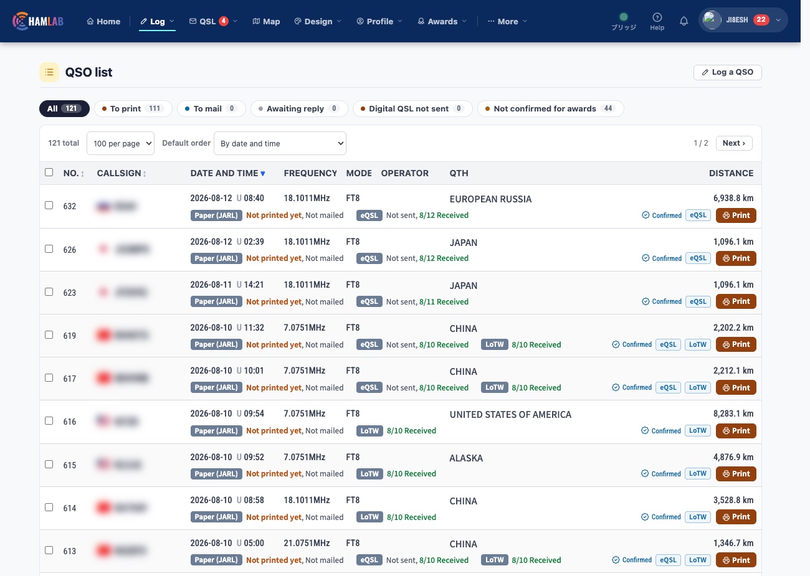Expand the Awards menu
The width and height of the screenshot is (810, 576).
point(442,21)
